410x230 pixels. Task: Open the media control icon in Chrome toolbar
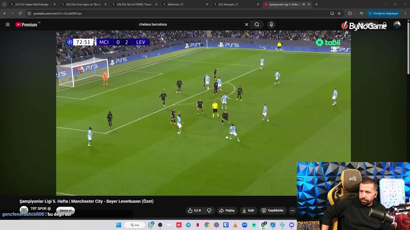(x=361, y=13)
